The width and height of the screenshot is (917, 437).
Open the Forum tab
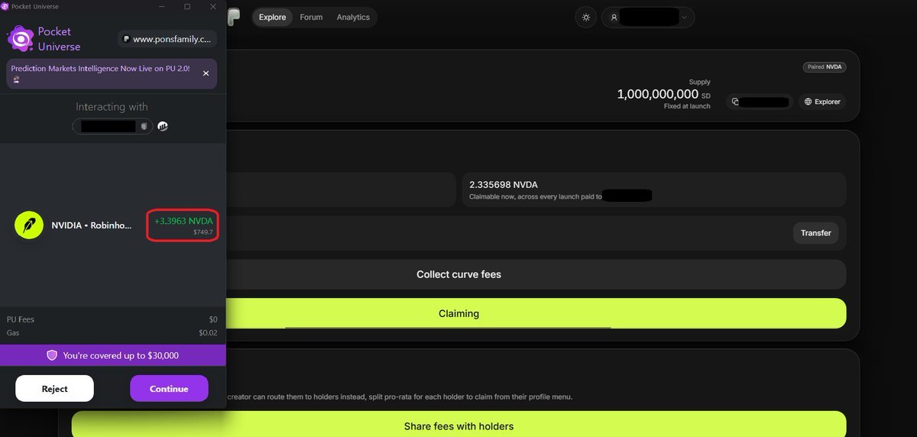coord(311,17)
